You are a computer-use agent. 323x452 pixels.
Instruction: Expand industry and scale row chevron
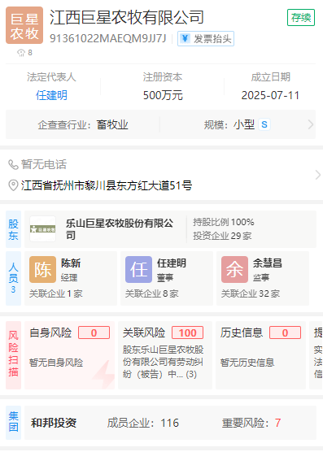click(311, 124)
